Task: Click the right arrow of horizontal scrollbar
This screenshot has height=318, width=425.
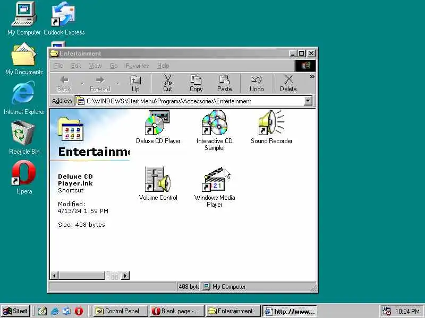Action: 125,276
